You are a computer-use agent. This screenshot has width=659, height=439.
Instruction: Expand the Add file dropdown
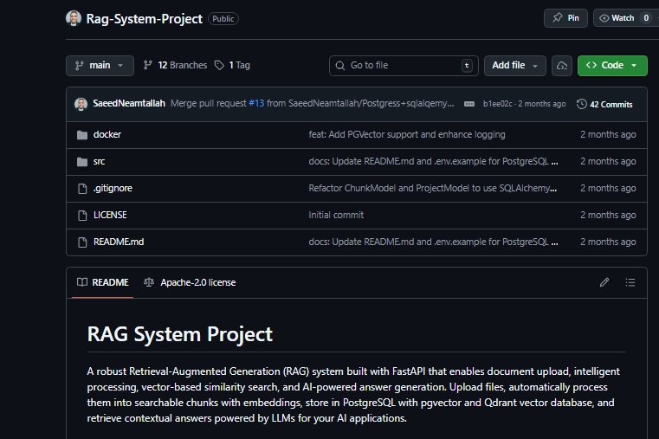[x=515, y=66]
